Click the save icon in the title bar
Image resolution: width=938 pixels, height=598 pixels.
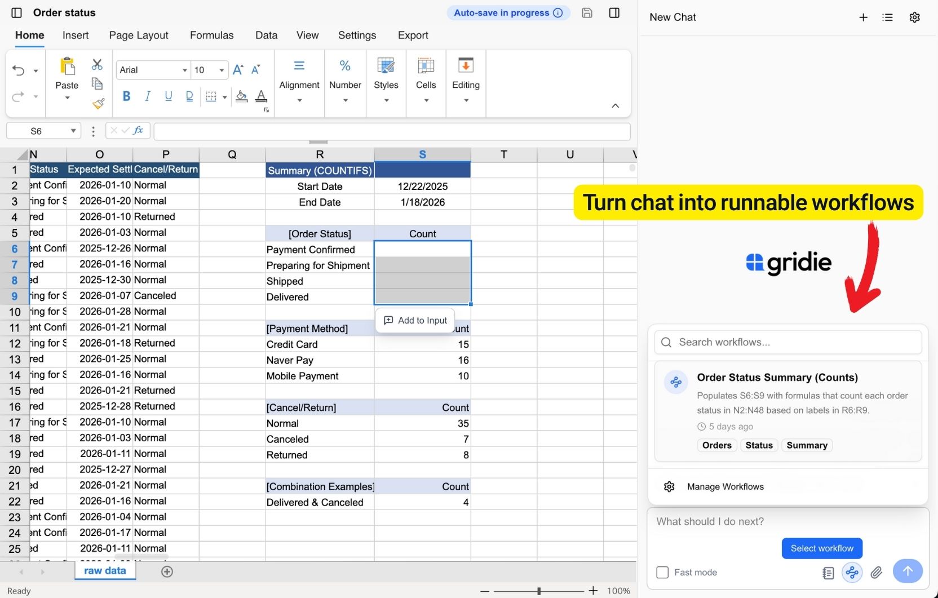(x=587, y=12)
